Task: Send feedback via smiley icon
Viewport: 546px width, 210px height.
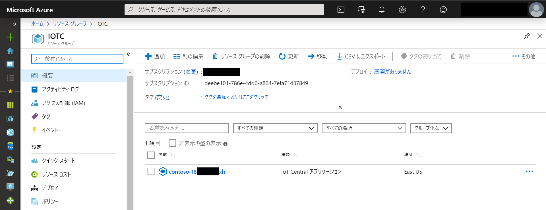Action: tap(443, 10)
